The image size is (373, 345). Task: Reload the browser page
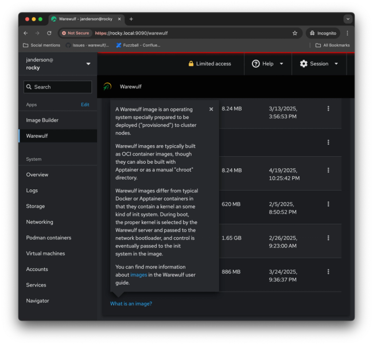coord(49,33)
